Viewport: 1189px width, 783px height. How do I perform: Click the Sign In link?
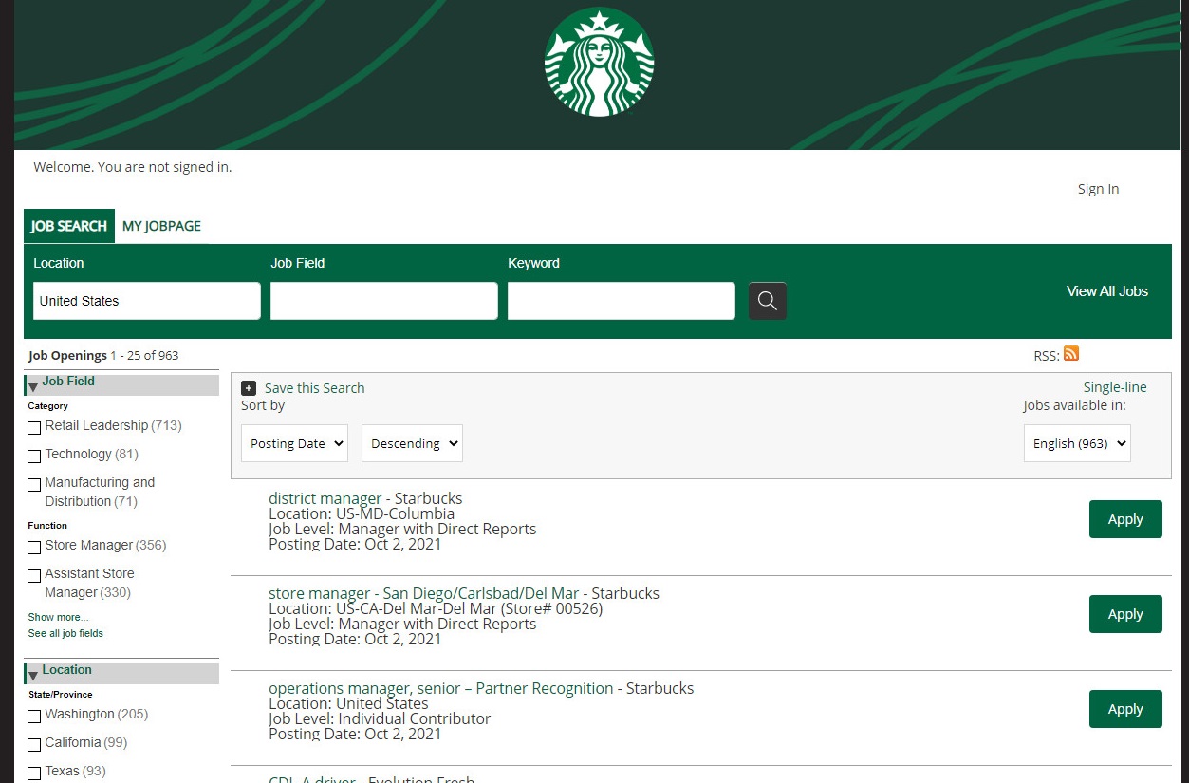pyautogui.click(x=1098, y=189)
